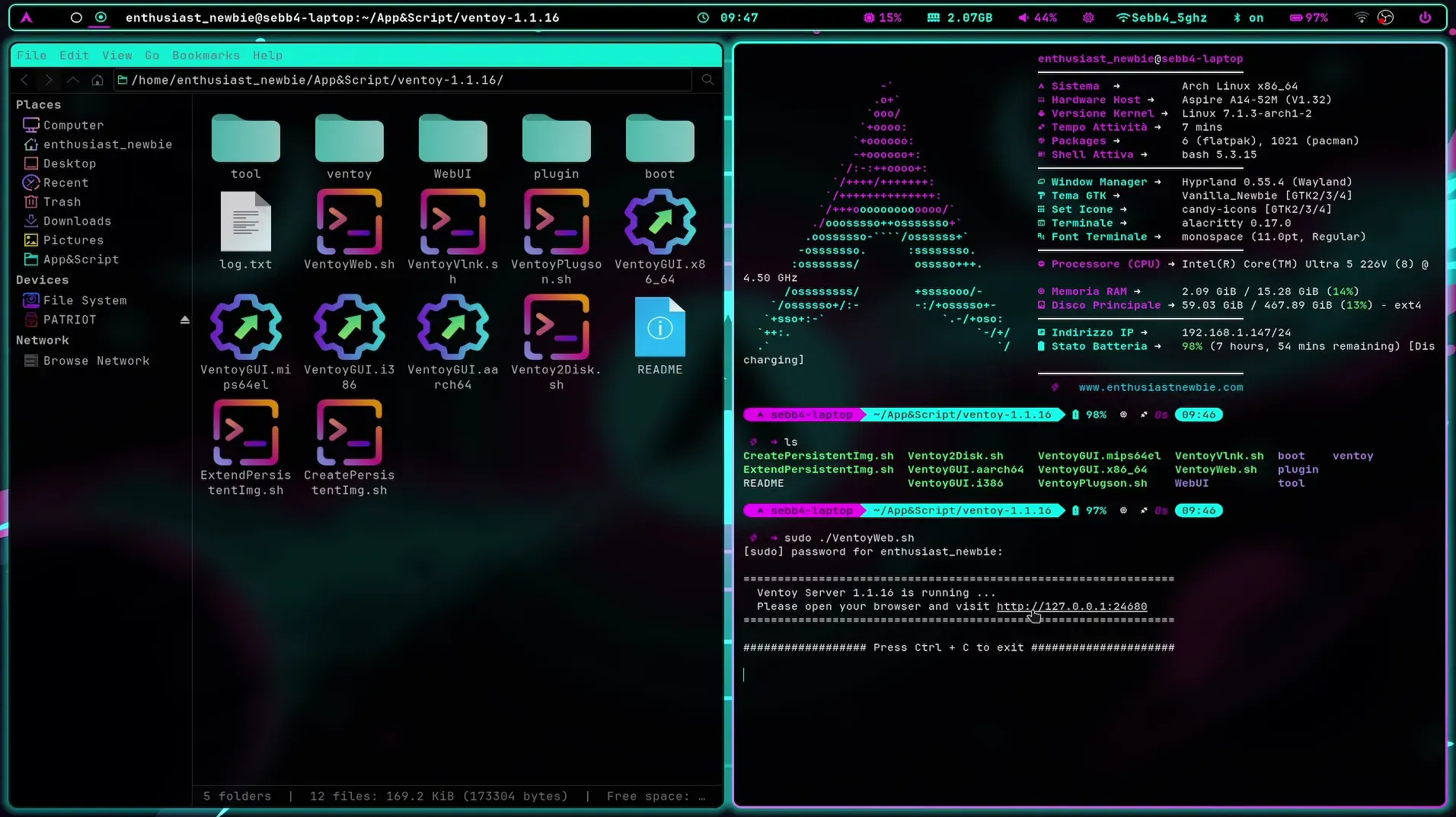Open the Edit menu

coord(74,56)
